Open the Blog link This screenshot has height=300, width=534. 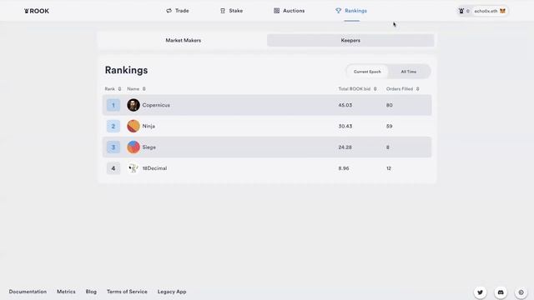(91, 292)
